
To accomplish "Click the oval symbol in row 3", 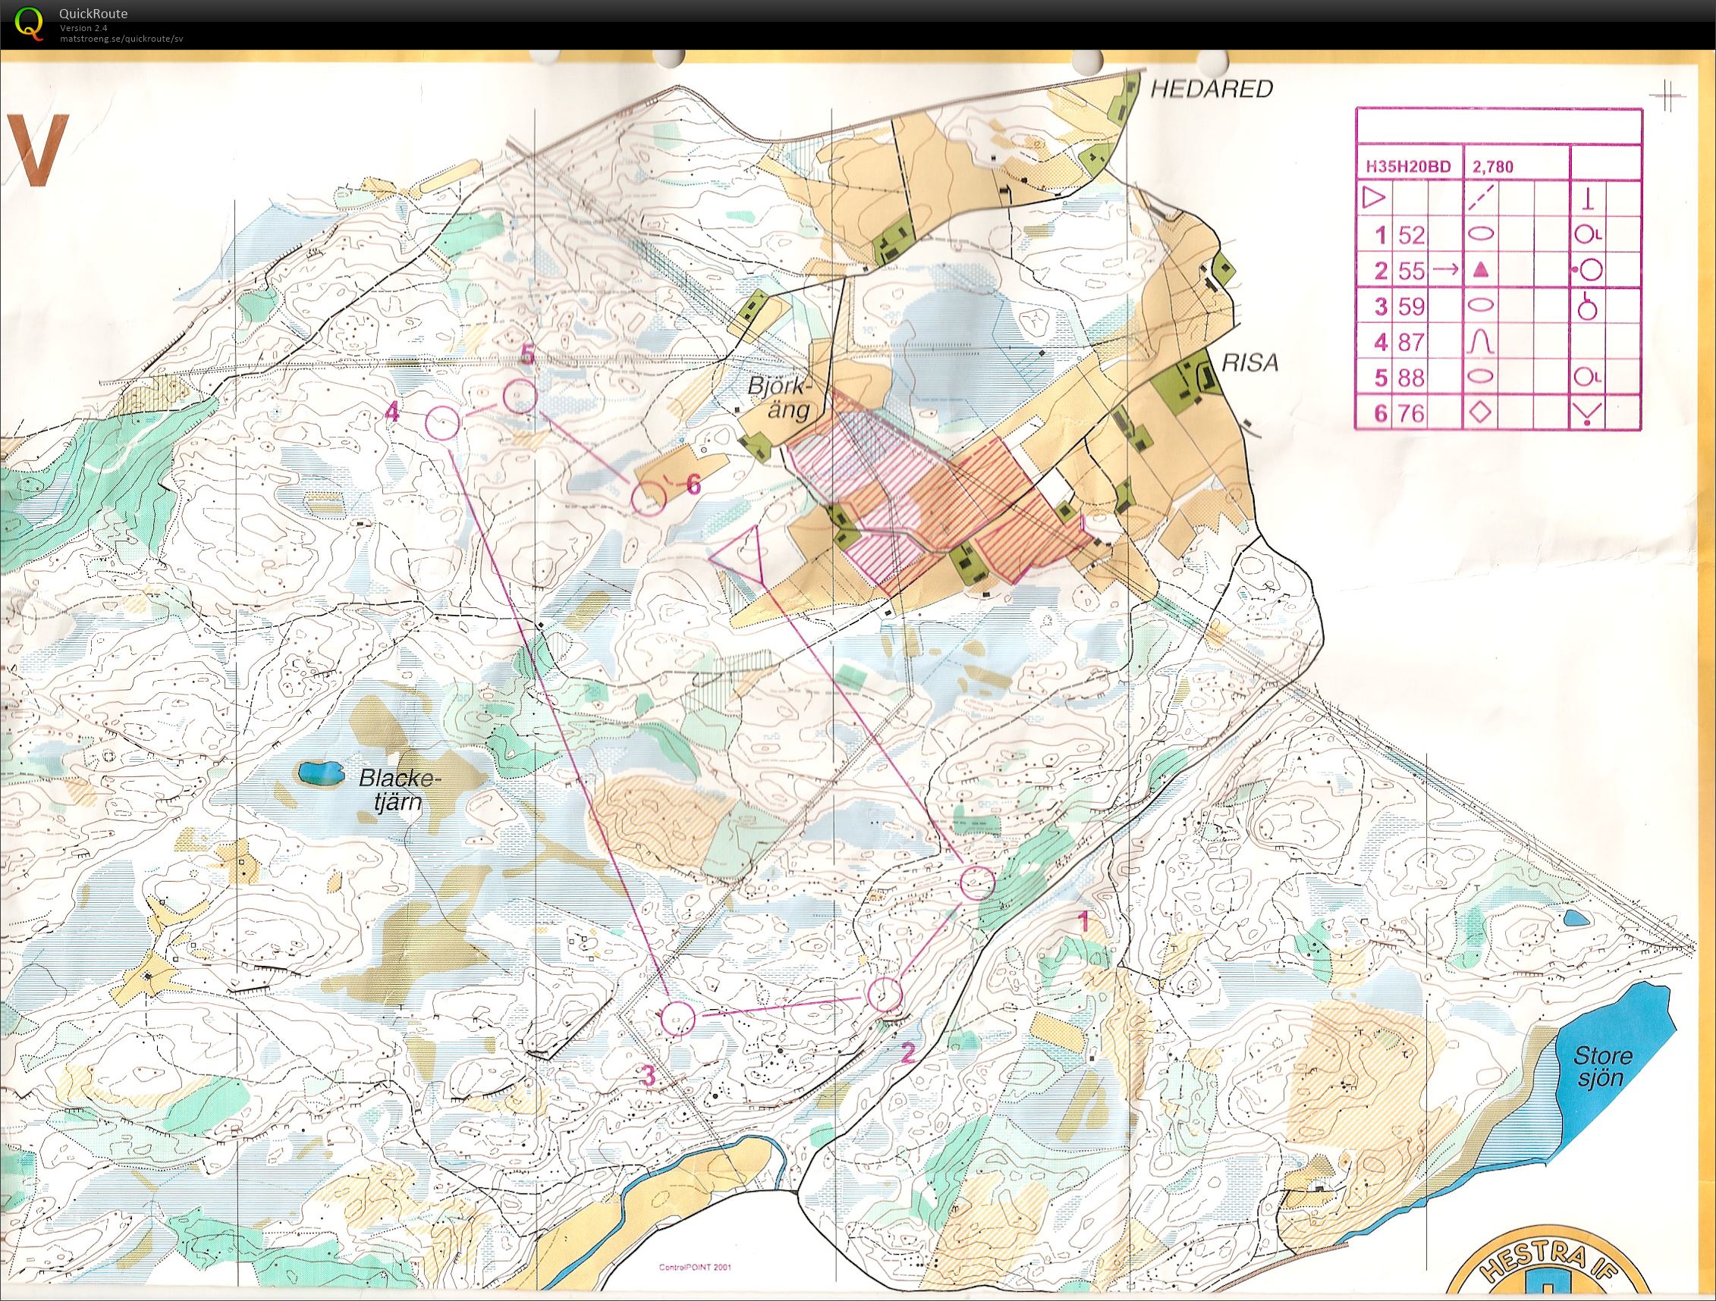I will pos(1482,306).
